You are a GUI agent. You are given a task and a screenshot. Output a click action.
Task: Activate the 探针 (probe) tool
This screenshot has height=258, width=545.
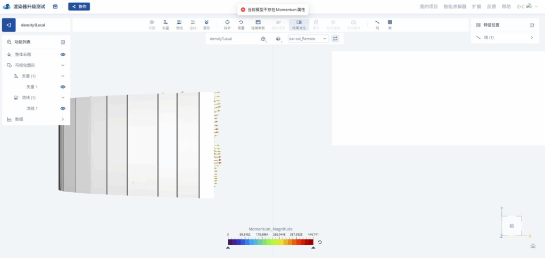point(227,24)
